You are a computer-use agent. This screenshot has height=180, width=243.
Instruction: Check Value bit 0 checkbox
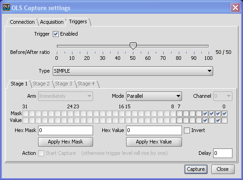[x=224, y=120]
